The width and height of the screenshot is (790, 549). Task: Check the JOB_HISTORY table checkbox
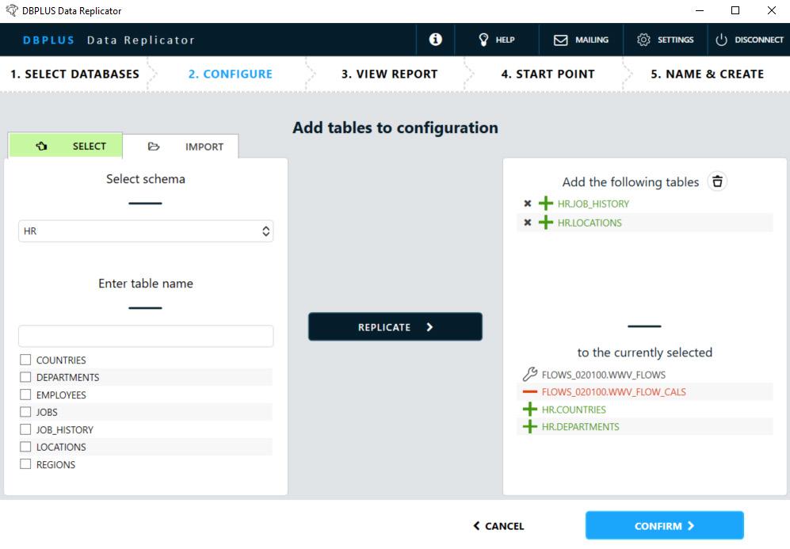(x=25, y=429)
